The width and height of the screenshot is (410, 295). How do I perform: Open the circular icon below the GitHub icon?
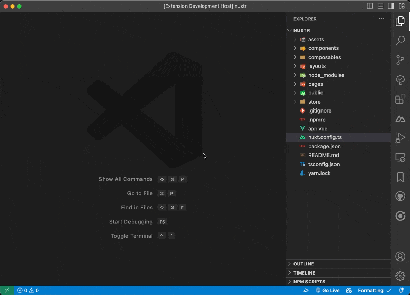(x=400, y=216)
